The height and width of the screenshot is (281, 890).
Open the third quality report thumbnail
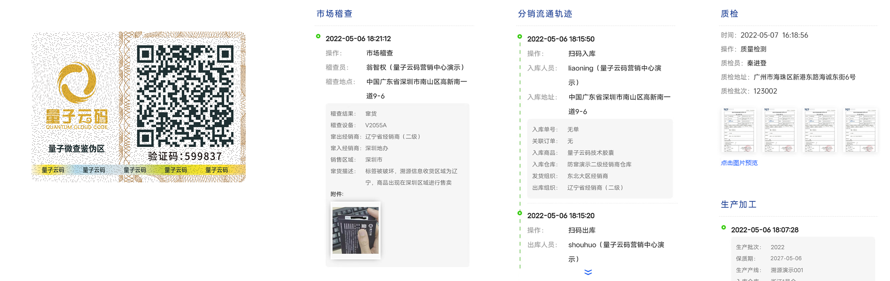[820, 130]
